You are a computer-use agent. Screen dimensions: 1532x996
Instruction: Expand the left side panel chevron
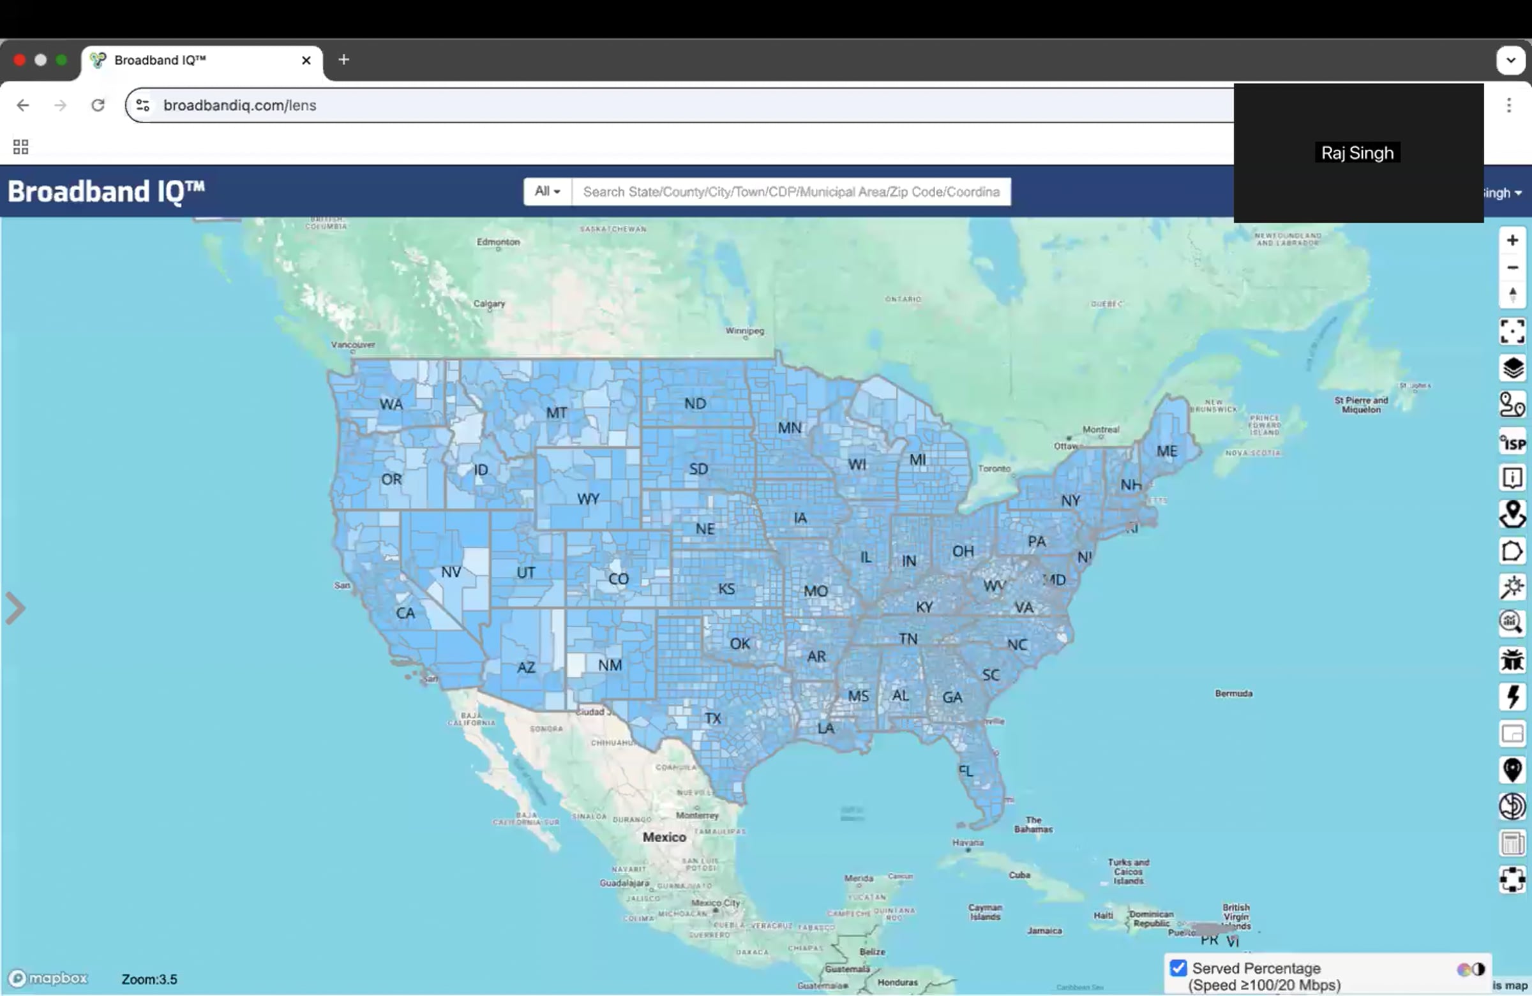[15, 609]
